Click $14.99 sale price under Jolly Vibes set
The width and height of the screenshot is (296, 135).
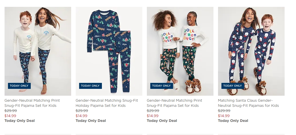pyautogui.click(x=153, y=116)
